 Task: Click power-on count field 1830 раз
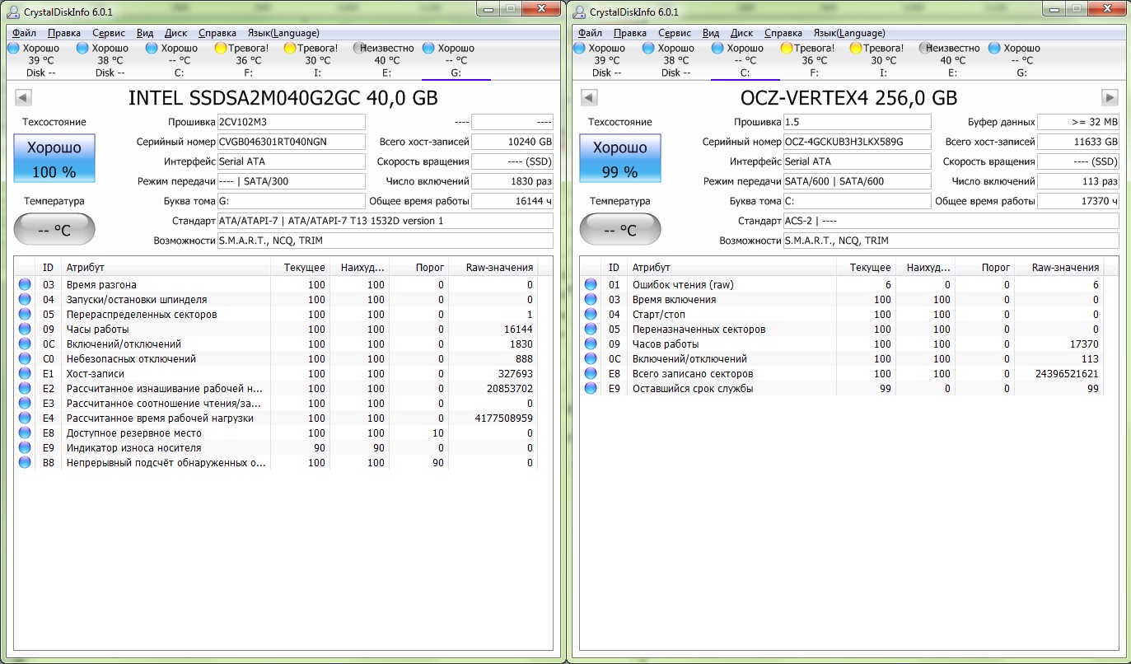[x=512, y=181]
